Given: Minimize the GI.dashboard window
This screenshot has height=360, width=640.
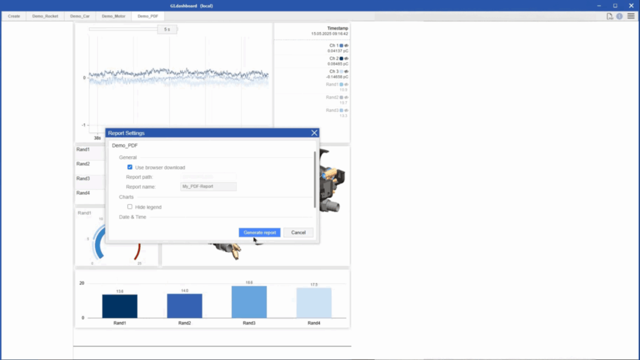Looking at the screenshot, I should 599,6.
